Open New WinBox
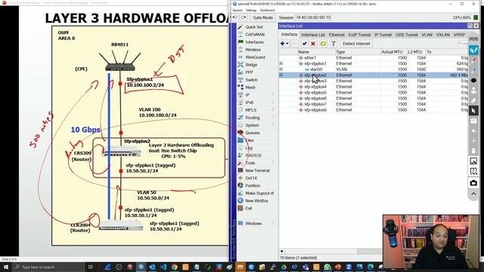The width and height of the screenshot is (484, 272). pyautogui.click(x=256, y=201)
